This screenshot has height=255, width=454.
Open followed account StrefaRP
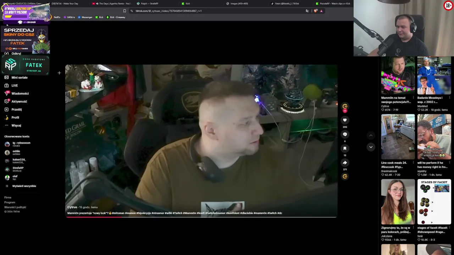pyautogui.click(x=14, y=169)
